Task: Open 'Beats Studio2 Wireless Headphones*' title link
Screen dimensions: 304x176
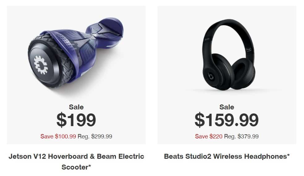Action: pos(227,156)
